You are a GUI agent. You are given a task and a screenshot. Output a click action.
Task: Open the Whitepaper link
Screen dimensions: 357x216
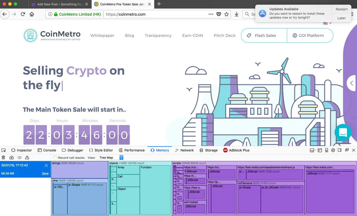(102, 36)
